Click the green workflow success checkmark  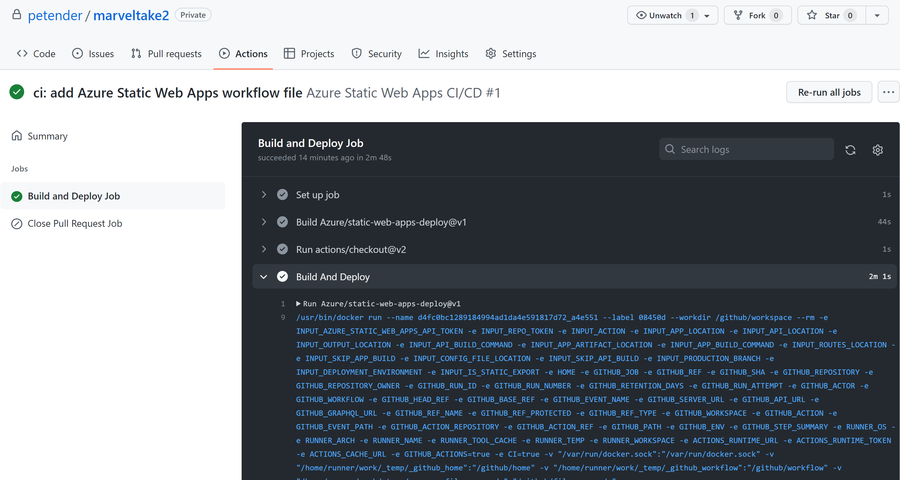17,92
